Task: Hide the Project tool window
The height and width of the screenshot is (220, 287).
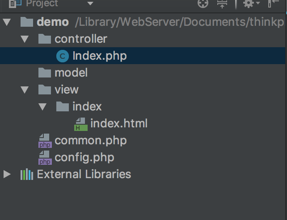Action: click(274, 4)
